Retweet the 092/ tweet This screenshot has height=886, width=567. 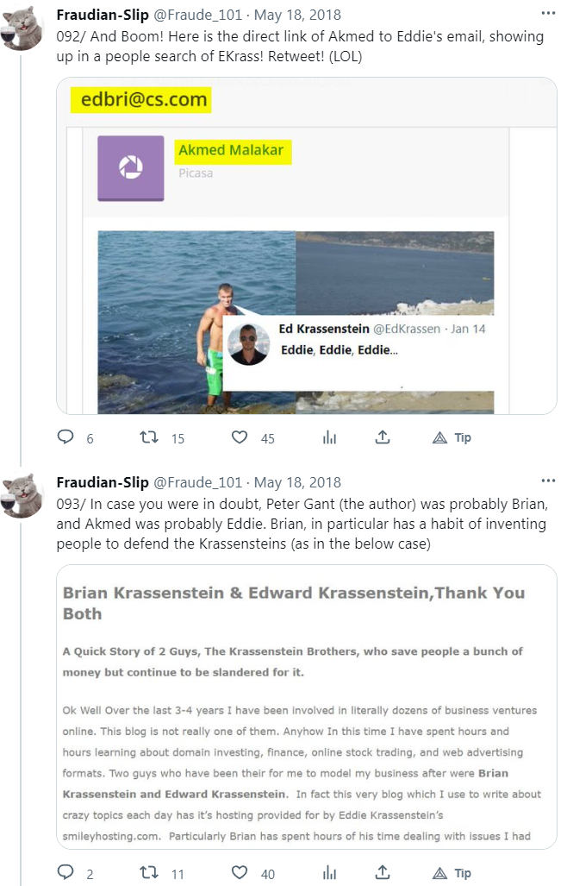pos(149,437)
